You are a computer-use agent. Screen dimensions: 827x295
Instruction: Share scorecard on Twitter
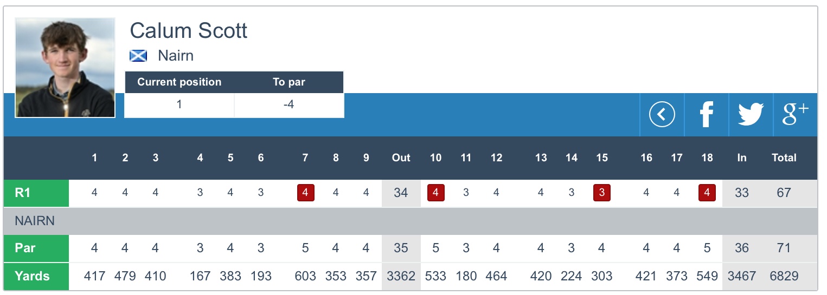click(751, 115)
